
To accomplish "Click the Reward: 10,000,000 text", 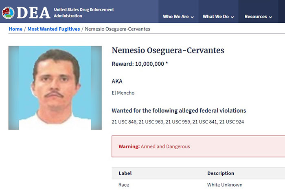I will 140,64.
